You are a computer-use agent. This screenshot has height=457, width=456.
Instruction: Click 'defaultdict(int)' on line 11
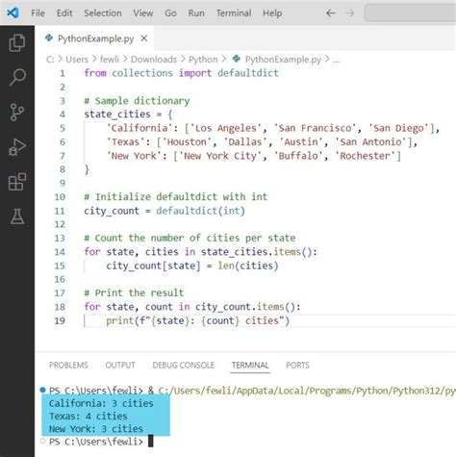pyautogui.click(x=200, y=211)
